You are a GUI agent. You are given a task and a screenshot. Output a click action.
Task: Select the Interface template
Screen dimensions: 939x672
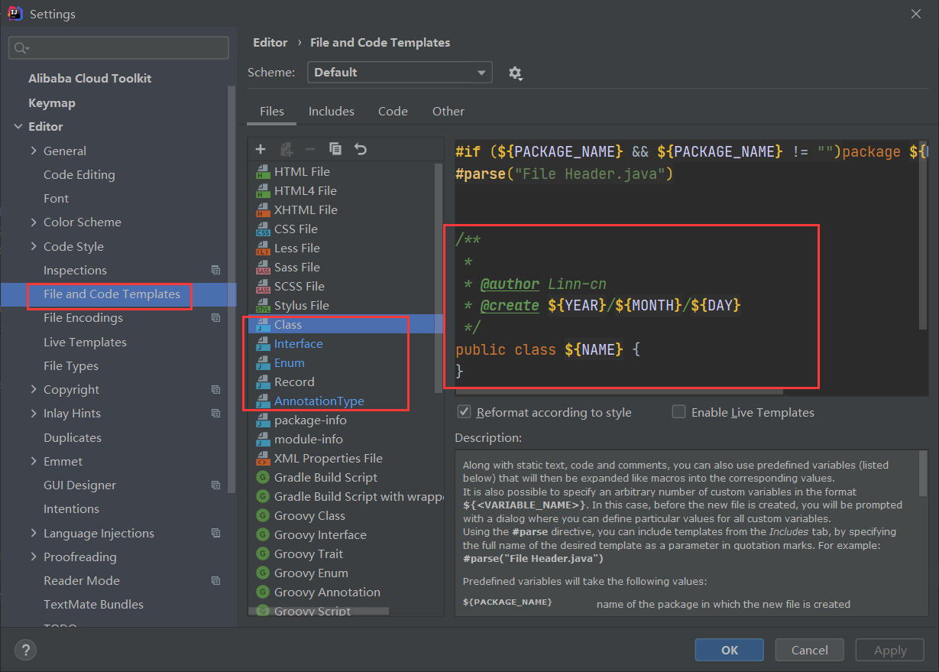tap(298, 344)
